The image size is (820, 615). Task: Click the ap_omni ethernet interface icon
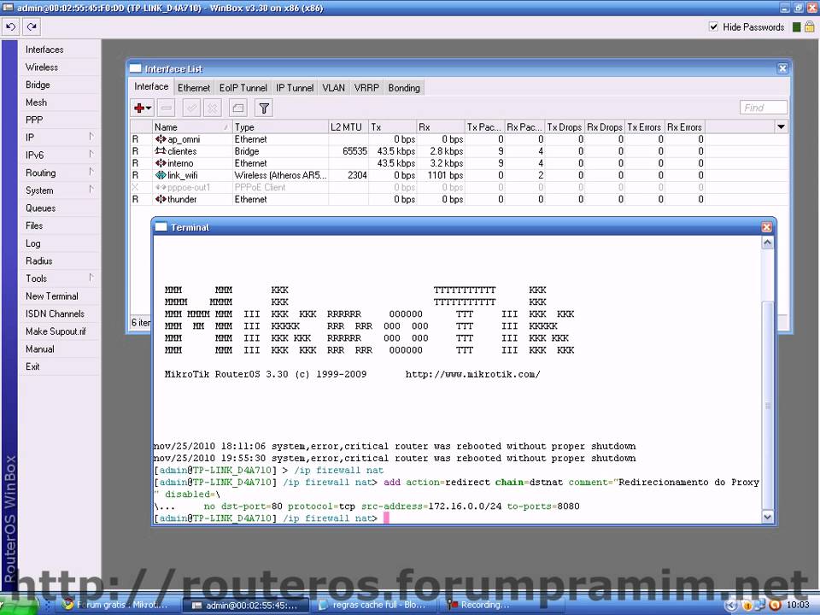[x=161, y=139]
